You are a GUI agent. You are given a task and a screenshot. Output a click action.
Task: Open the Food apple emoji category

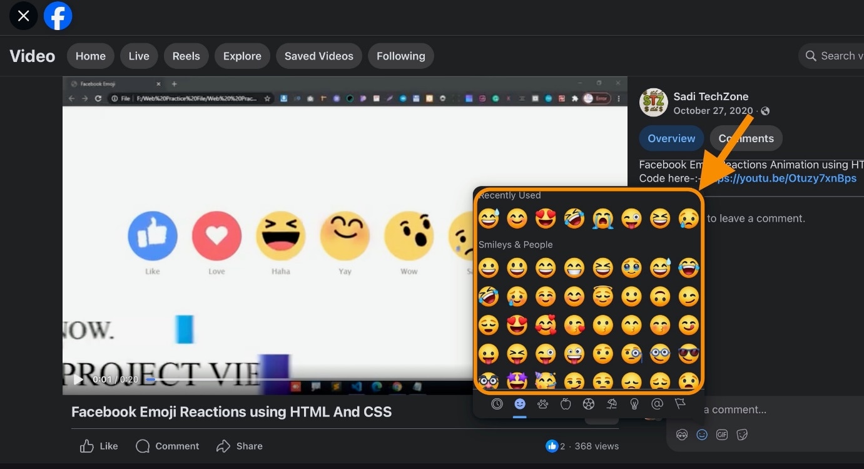pyautogui.click(x=566, y=404)
